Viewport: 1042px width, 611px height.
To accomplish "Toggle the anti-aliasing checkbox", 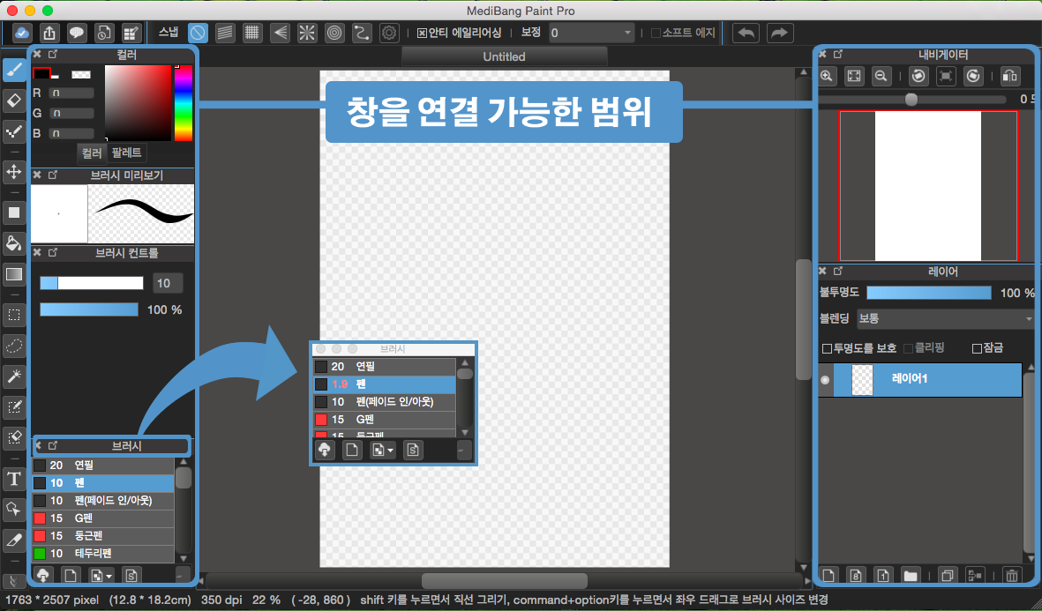I will point(422,33).
